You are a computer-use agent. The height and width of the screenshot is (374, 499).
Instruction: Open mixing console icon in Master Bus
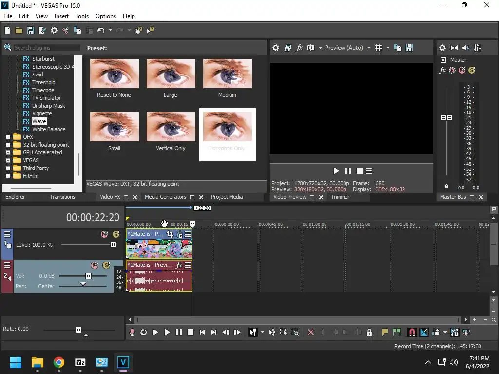click(478, 48)
